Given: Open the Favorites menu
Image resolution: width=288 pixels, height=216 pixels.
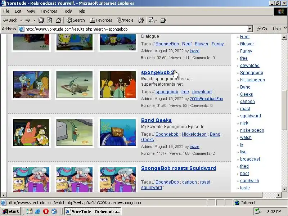Looking at the screenshot, I should (49, 11).
